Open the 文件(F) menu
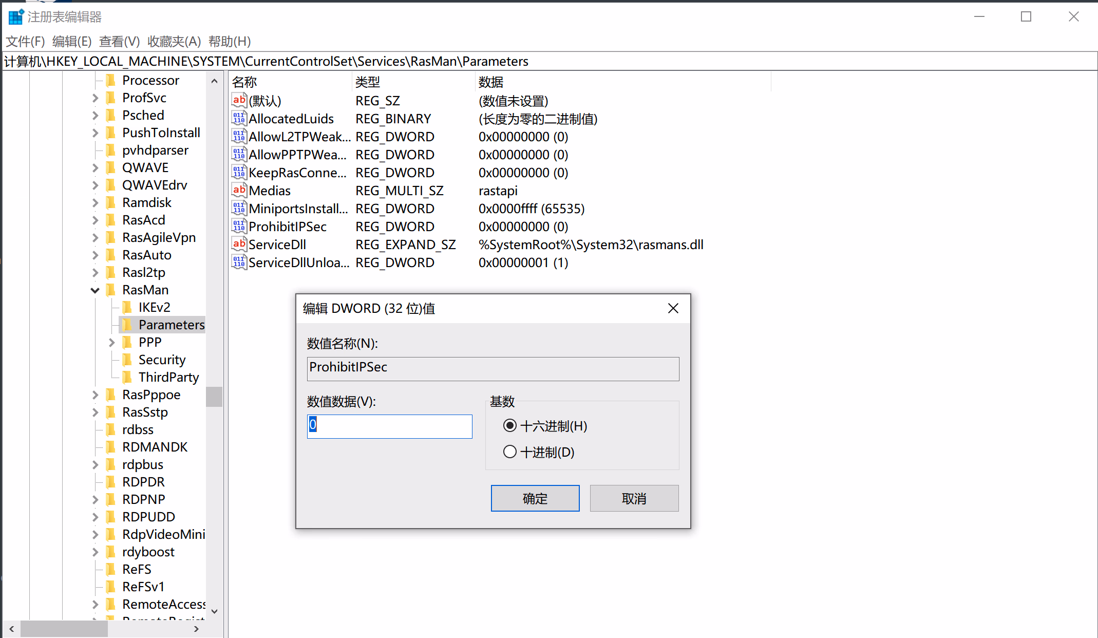The height and width of the screenshot is (638, 1098). click(25, 41)
